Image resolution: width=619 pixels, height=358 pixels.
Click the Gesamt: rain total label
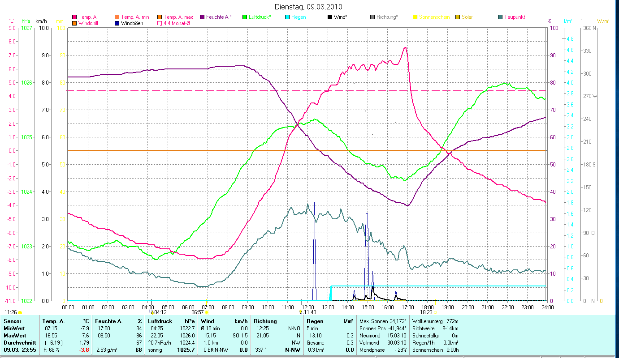[x=315, y=343]
